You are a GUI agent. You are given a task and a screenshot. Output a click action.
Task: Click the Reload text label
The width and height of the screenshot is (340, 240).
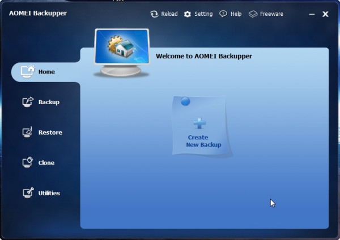(169, 14)
